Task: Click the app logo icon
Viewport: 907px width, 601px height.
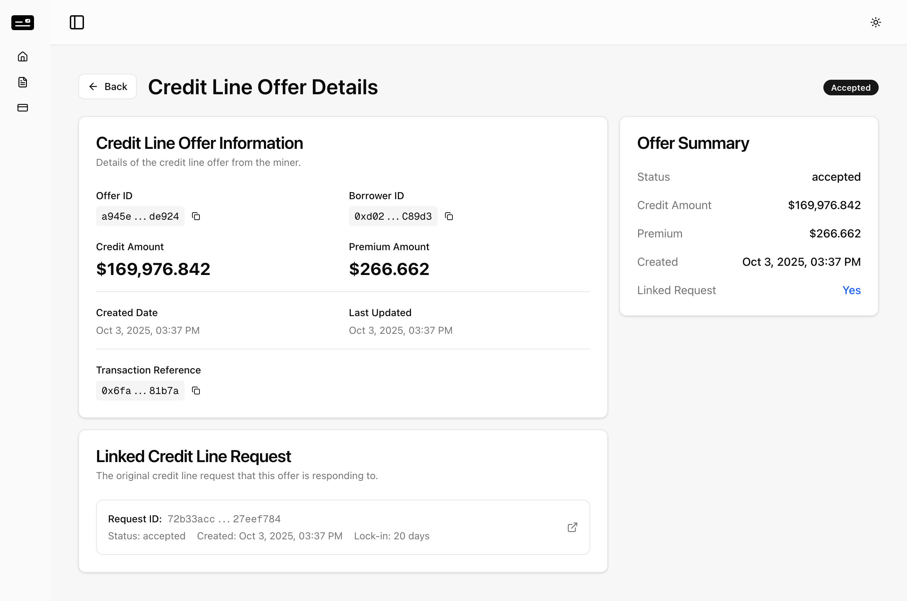Action: point(23,22)
